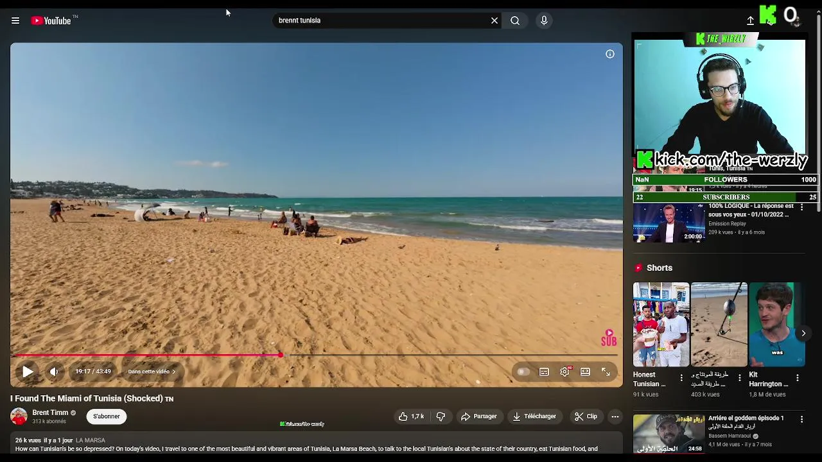822x462 pixels.
Task: Click '26 k vues il y a 1 jour'
Action: 44,440
